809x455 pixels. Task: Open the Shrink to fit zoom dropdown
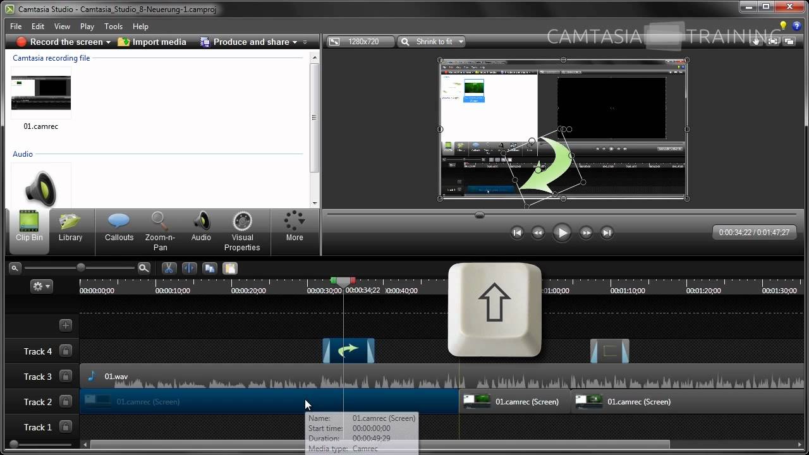tap(432, 42)
